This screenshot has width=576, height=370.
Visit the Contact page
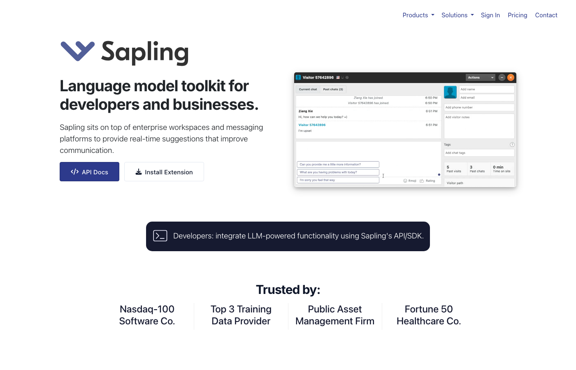coord(546,15)
